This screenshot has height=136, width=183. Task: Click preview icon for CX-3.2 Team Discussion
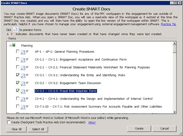(x=23, y=83)
